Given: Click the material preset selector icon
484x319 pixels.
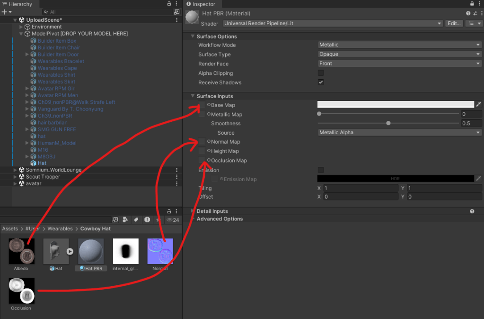Looking at the screenshot, I should [x=475, y=14].
